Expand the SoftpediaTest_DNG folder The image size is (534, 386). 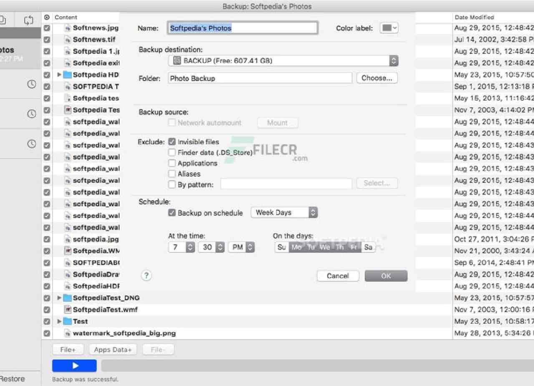[59, 298]
